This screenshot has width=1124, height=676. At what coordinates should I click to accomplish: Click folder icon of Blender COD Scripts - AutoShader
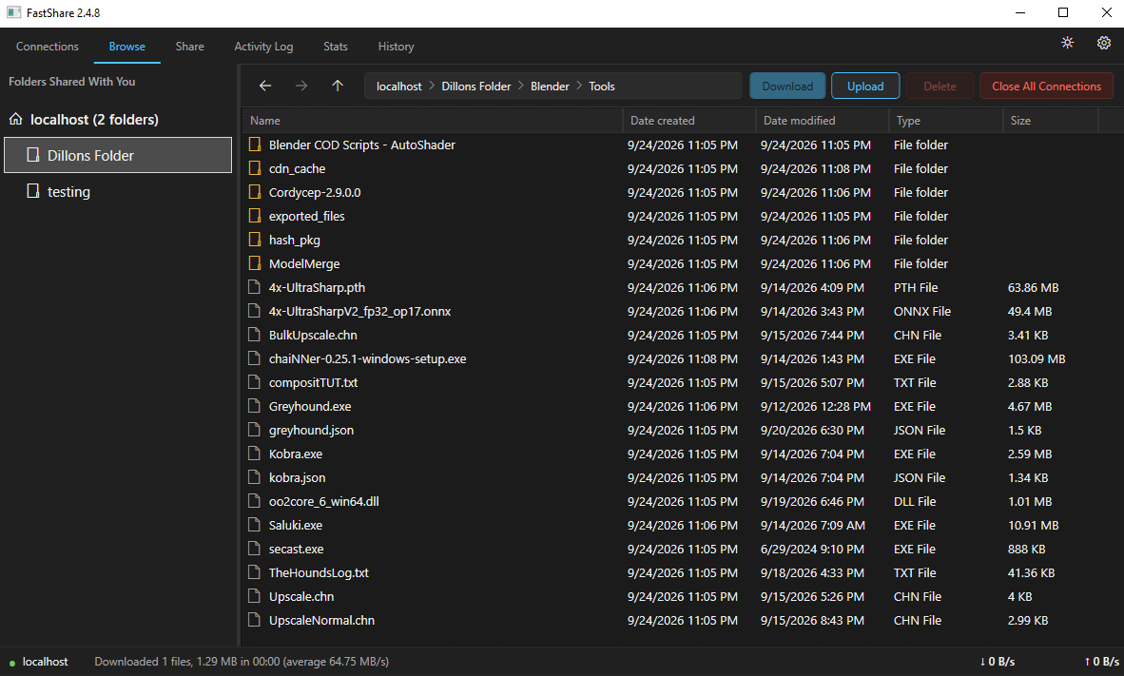[x=255, y=145]
